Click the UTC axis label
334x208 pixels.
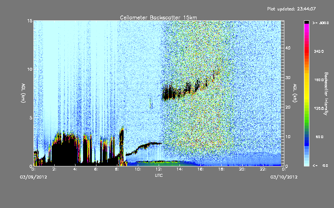pyautogui.click(x=159, y=175)
